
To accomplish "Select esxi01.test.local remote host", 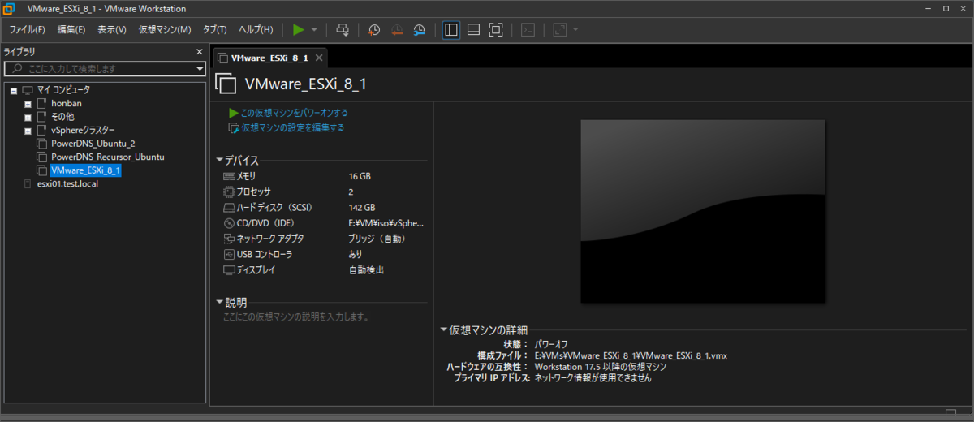I will tap(67, 183).
